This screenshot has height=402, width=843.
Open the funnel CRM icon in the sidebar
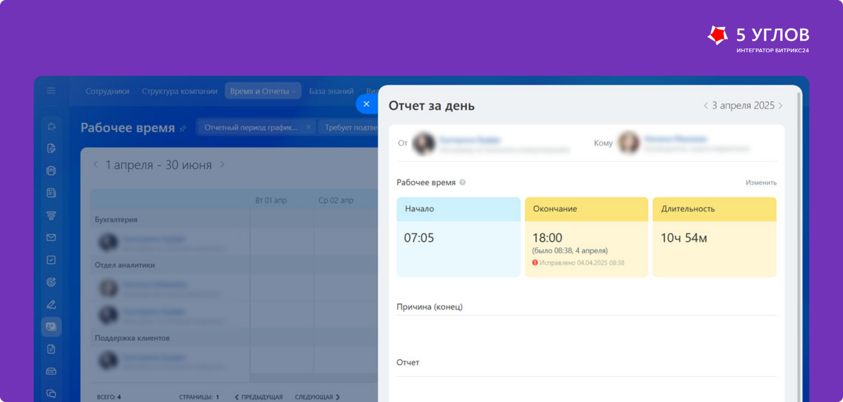point(51,215)
